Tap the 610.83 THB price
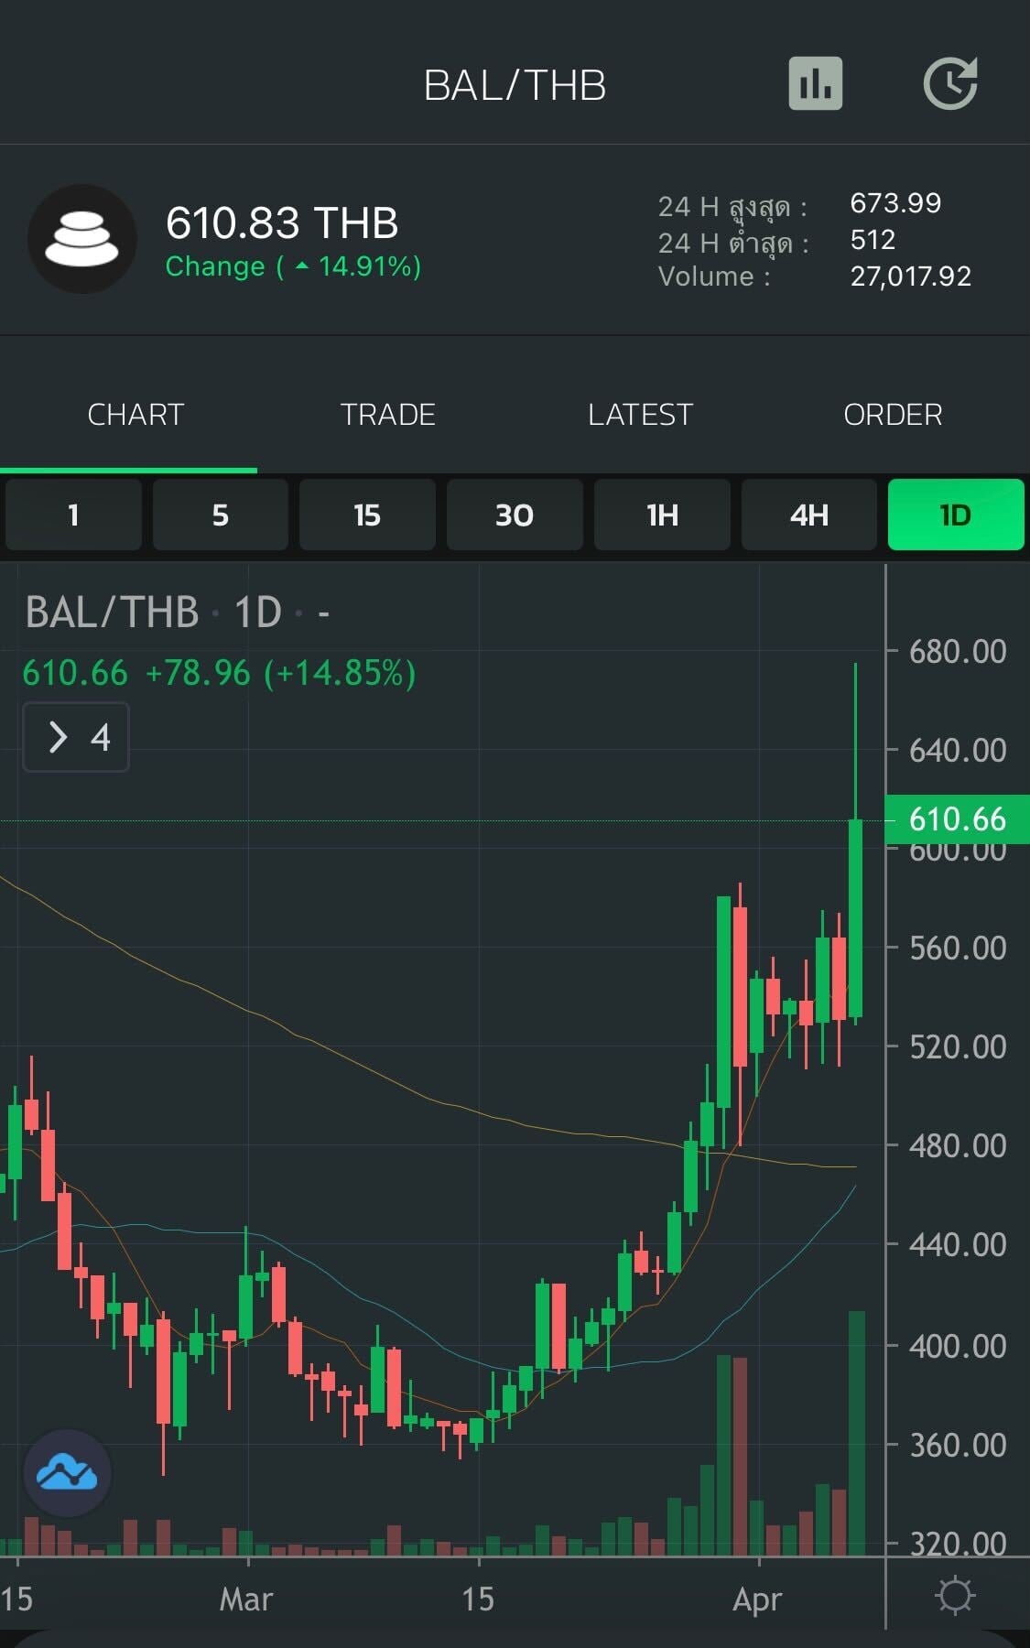This screenshot has width=1030, height=1648. [x=282, y=222]
